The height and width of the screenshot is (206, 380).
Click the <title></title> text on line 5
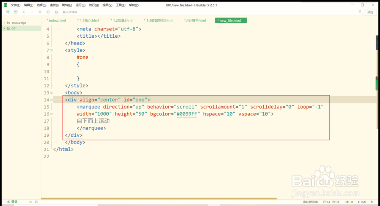(99, 36)
